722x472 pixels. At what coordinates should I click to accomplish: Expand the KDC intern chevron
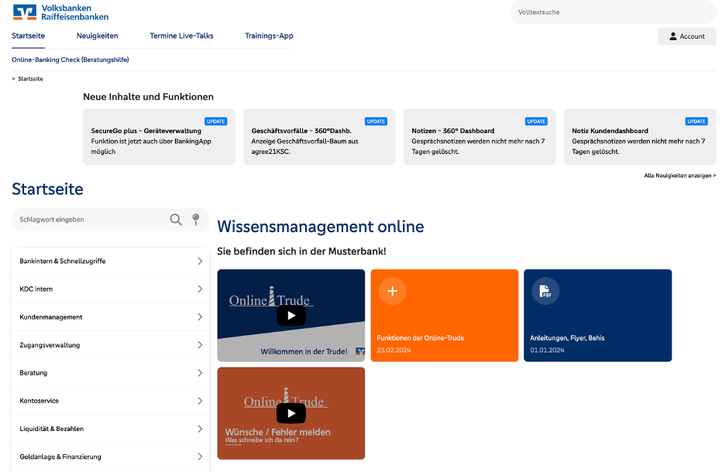[200, 289]
